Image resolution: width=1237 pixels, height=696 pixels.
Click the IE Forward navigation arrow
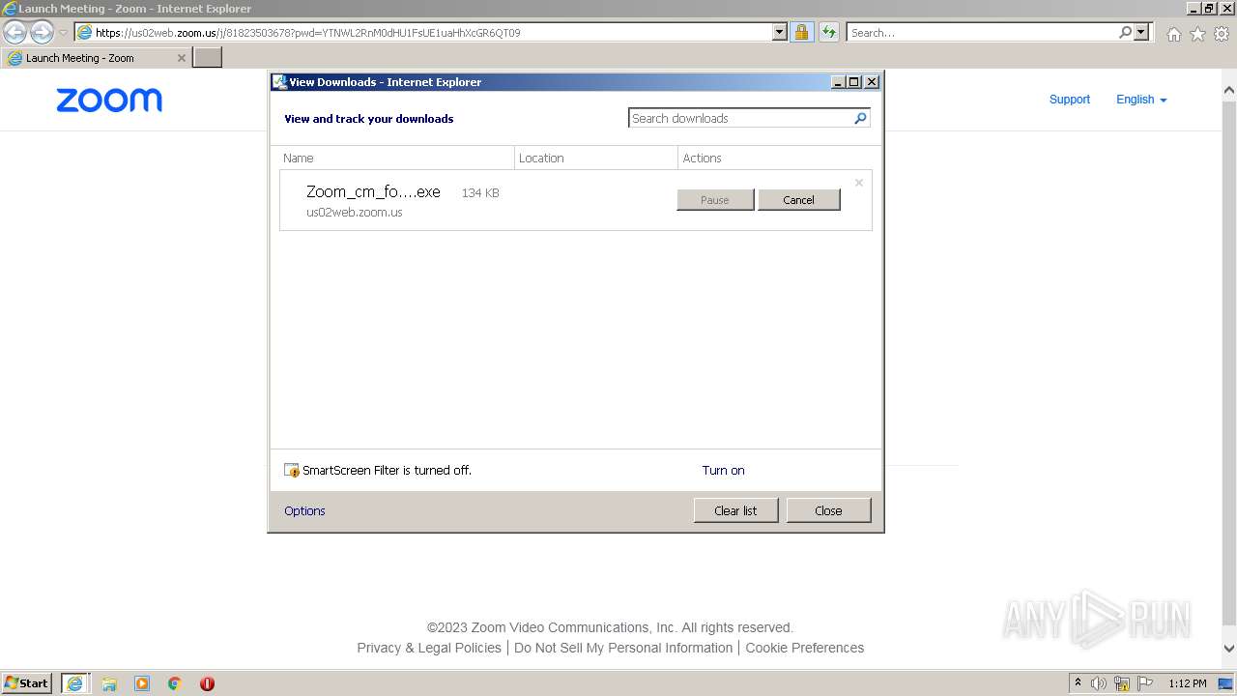click(42, 33)
